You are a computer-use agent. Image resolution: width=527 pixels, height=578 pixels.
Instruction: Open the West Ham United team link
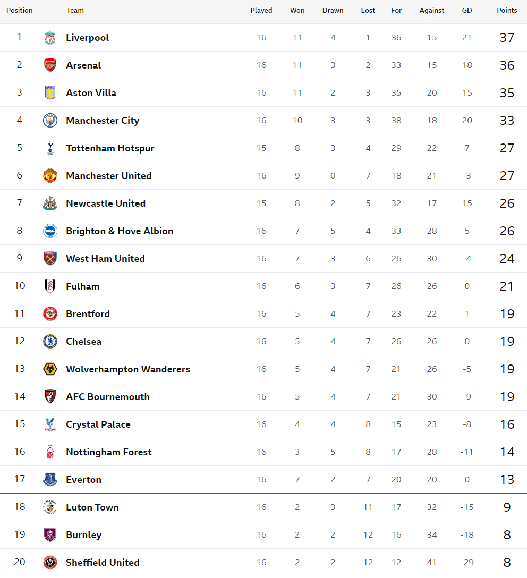coord(105,259)
